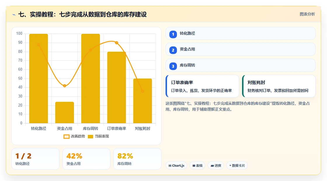Open the 资金占用 list item
Viewport: 327px width, 181px height.
point(241,49)
